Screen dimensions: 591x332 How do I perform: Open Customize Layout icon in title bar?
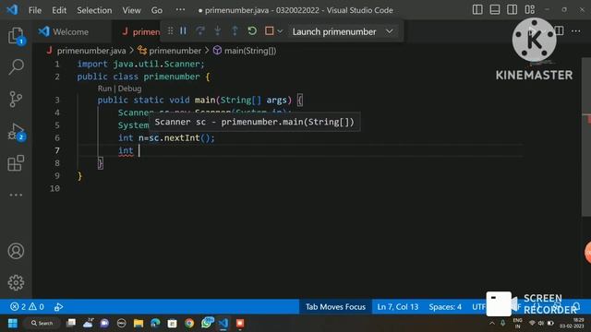tap(529, 10)
